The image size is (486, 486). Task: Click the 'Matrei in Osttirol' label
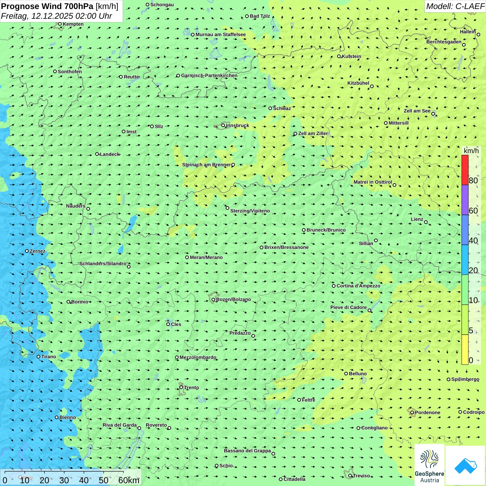pos(372,182)
